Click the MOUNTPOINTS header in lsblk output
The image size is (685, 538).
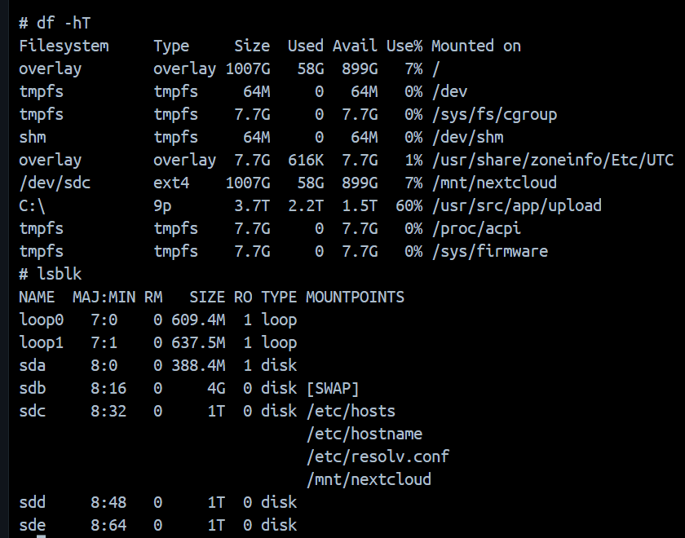pos(356,297)
